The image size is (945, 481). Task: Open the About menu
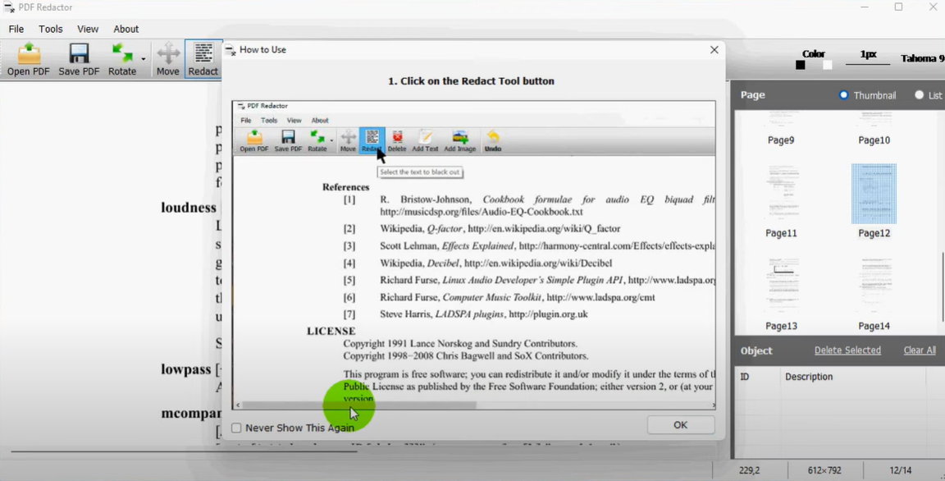(126, 29)
